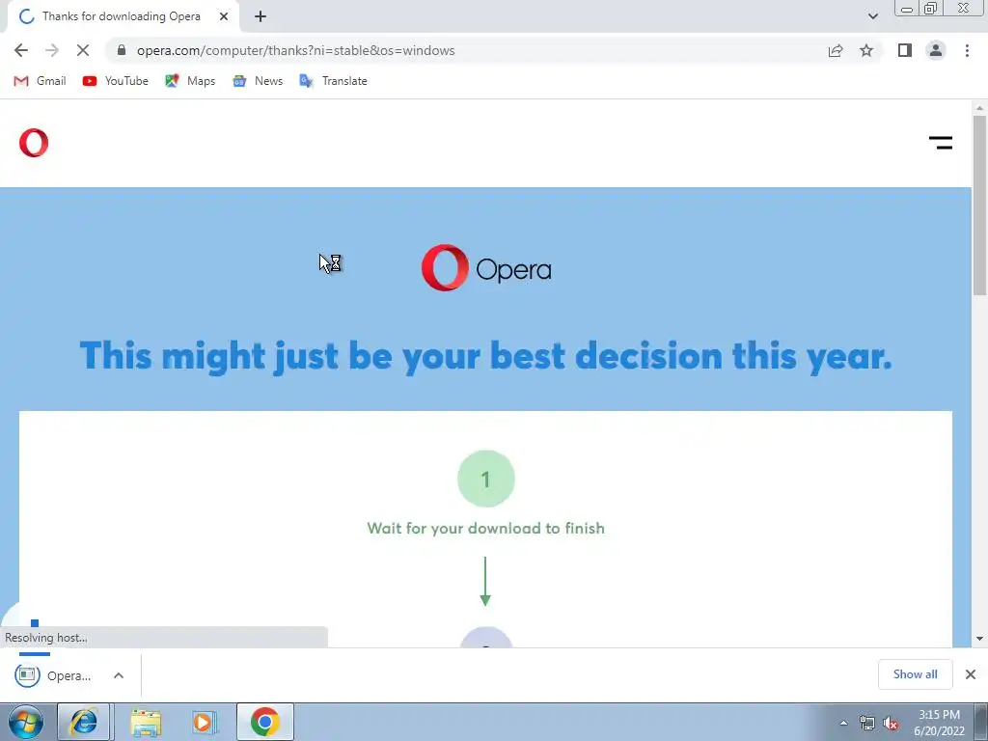Click the address bar URL

[295, 50]
